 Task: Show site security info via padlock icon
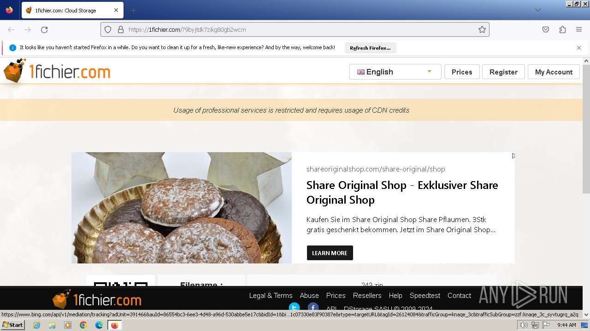121,29
